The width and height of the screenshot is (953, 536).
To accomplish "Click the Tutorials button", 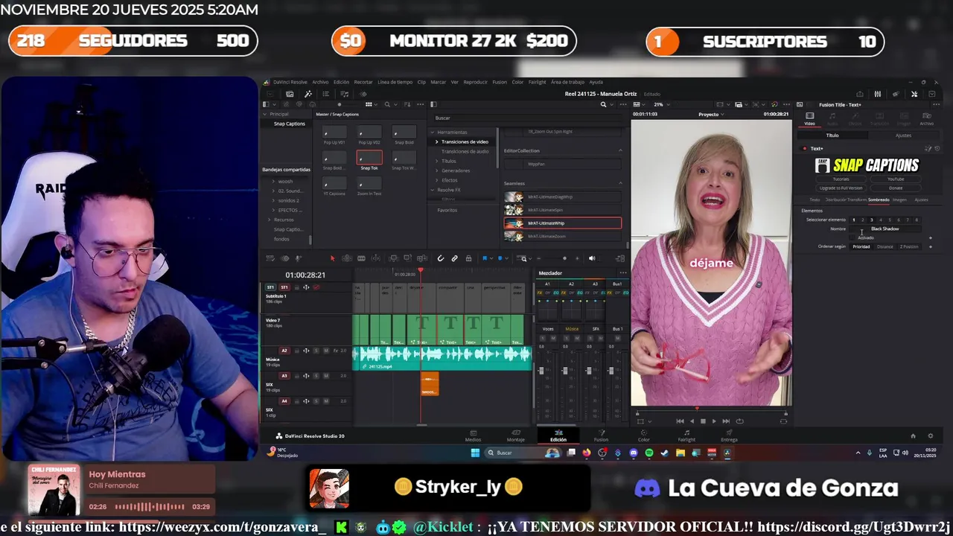I will [x=841, y=179].
